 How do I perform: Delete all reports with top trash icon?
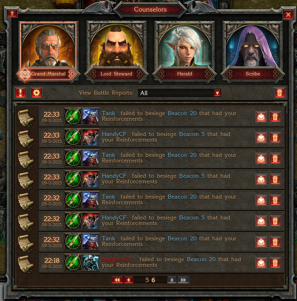click(279, 93)
